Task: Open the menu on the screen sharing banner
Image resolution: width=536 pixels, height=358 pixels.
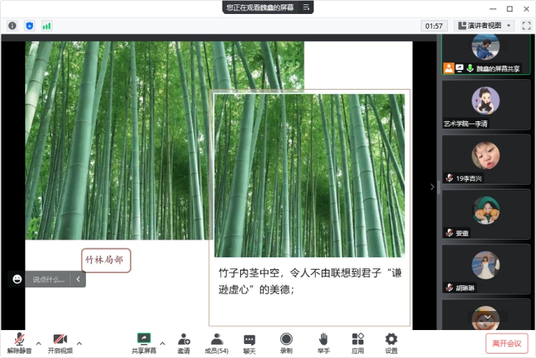Action: coord(306,7)
